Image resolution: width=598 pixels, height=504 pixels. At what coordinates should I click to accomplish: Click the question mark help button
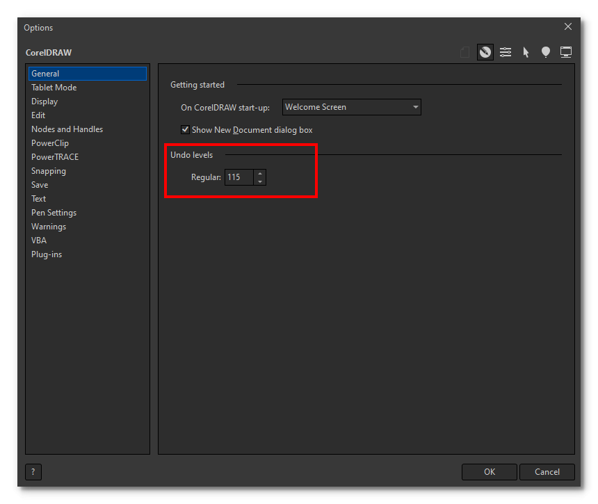[x=33, y=472]
